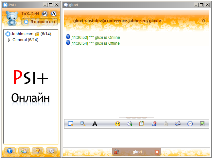The image size is (212, 158).
Task: Open the status dropdown showing "Я отошёл"
Action: [x=40, y=22]
